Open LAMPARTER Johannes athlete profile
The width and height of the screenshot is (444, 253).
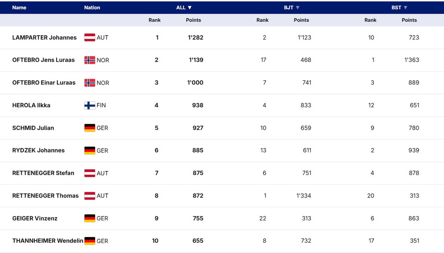point(44,37)
